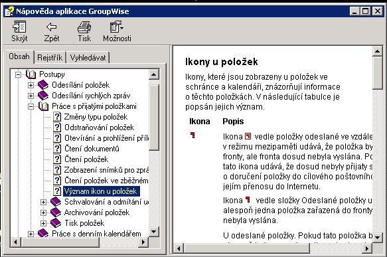The width and height of the screenshot is (387, 257).
Task: Click the contents tree scroll up arrow
Action: [154, 74]
